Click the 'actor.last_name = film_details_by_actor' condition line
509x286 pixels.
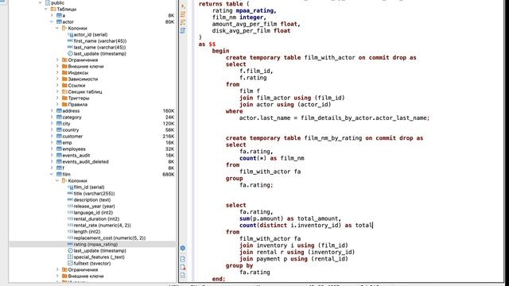click(x=334, y=118)
